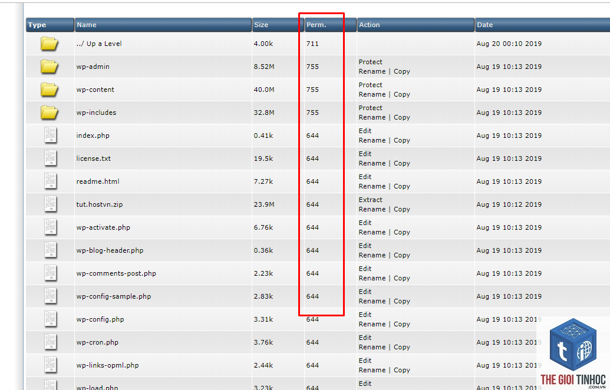Click the Aug 20 00:10 2019 date
The image size is (610, 390).
tap(509, 44)
